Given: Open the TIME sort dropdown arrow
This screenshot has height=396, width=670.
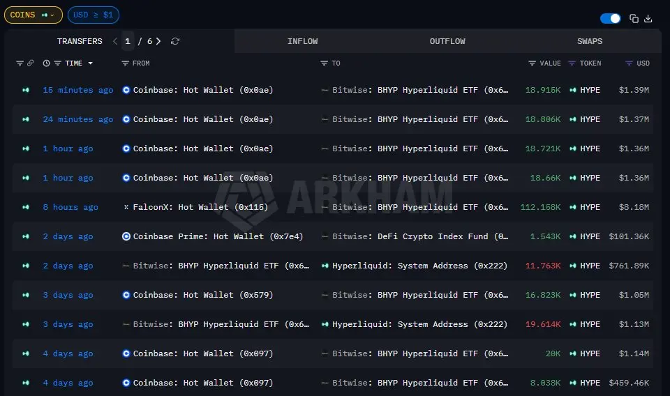Looking at the screenshot, I should click(x=90, y=63).
